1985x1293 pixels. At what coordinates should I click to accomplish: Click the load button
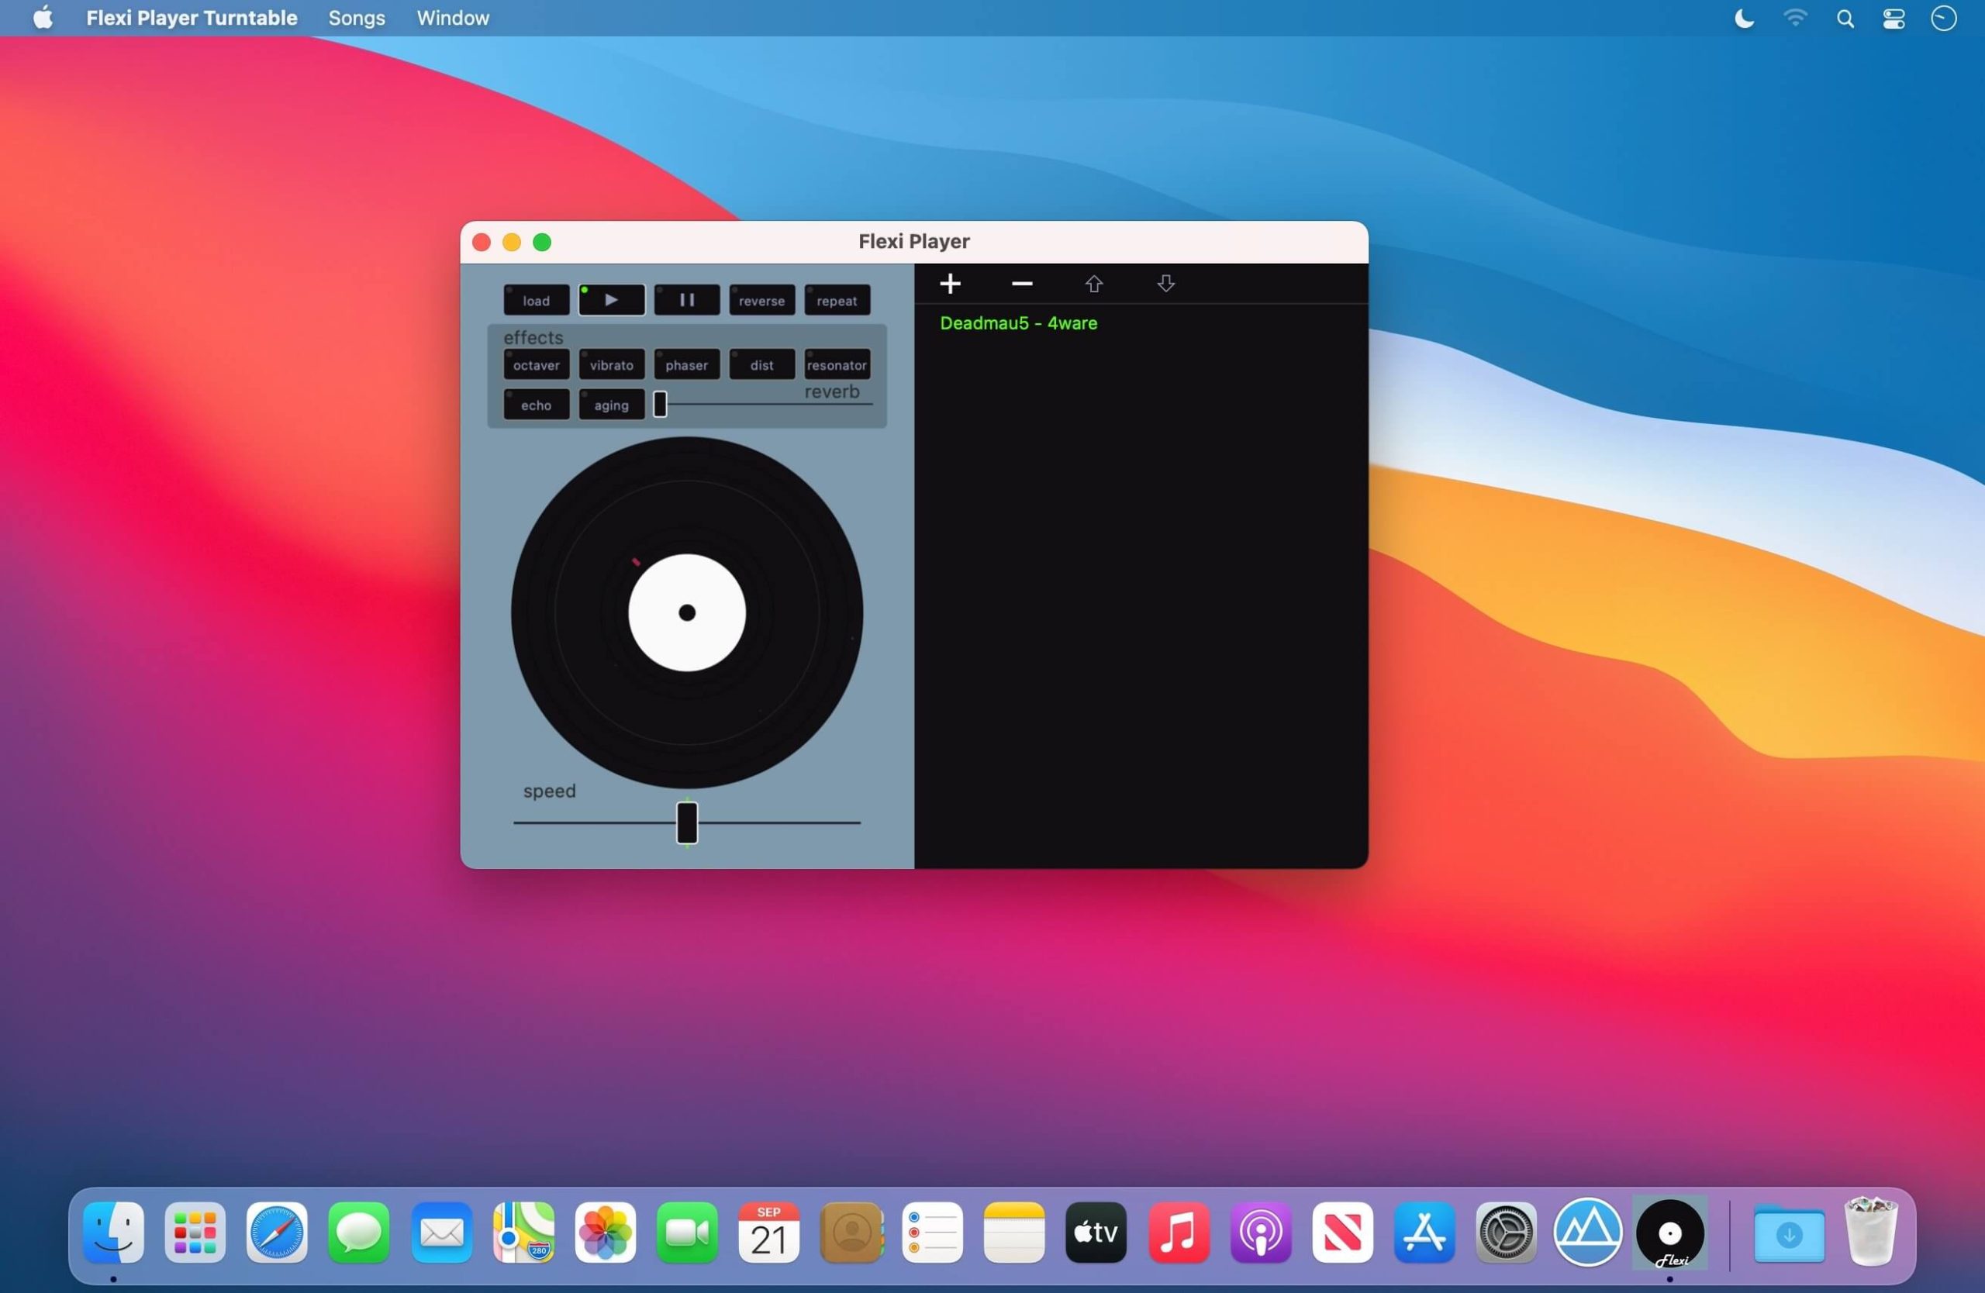[537, 301]
